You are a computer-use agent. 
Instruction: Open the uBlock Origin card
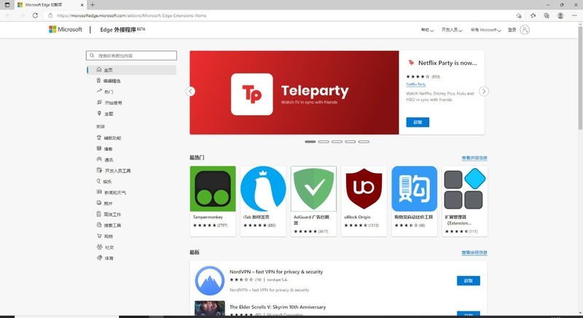point(364,201)
